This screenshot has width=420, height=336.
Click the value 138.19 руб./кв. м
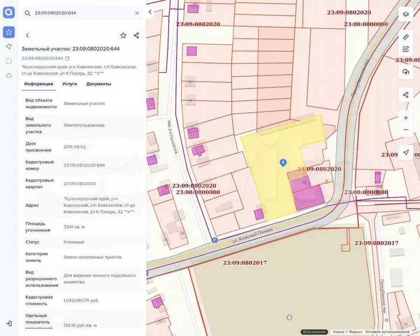click(80, 325)
